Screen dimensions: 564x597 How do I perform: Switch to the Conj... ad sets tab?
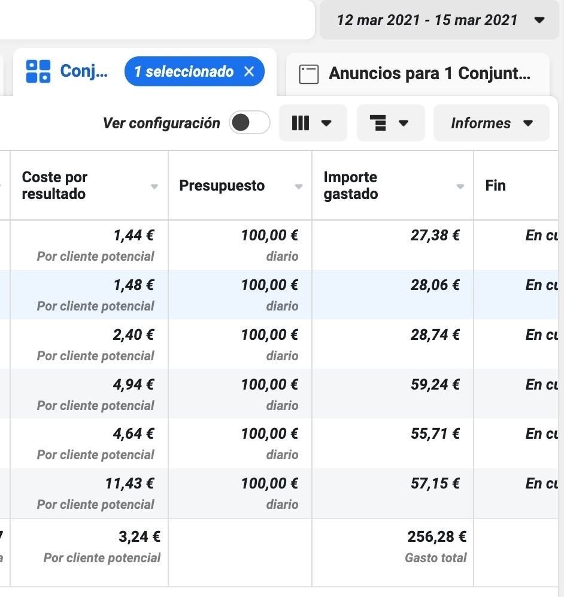click(x=144, y=72)
